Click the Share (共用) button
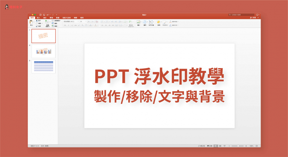The width and height of the screenshot is (288, 157). tap(253, 18)
